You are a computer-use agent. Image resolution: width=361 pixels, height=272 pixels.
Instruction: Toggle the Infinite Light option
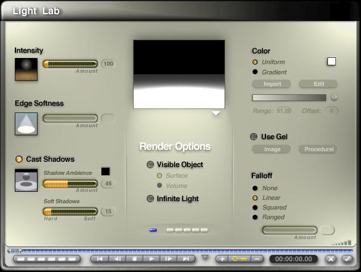point(150,199)
